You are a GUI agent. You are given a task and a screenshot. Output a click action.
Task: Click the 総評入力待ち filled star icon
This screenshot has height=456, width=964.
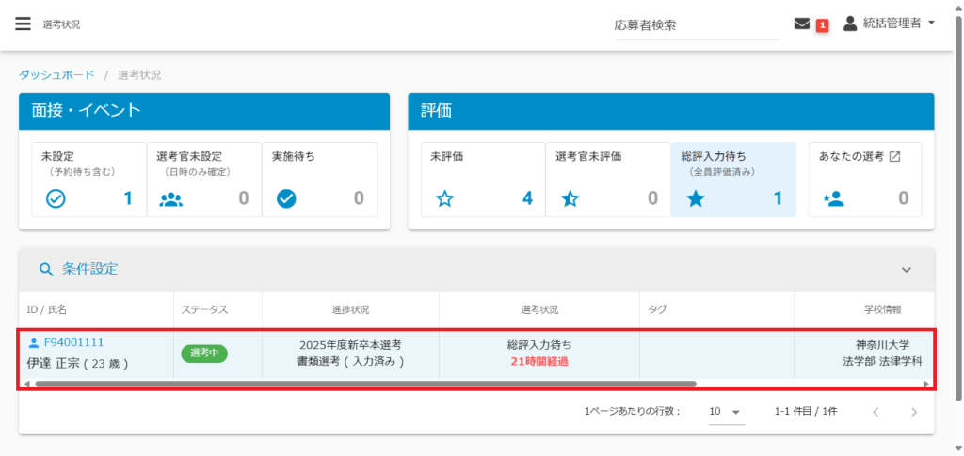click(695, 198)
